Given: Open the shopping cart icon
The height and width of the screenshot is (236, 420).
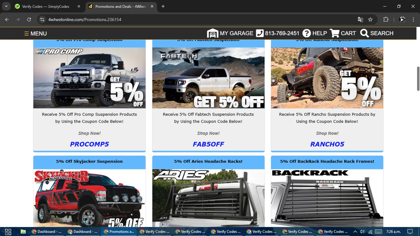Looking at the screenshot, I should [x=335, y=33].
